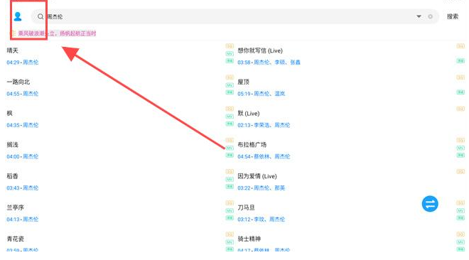Click the SQ badge for 因为爱情 (Live)
The width and height of the screenshot is (469, 260).
pyautogui.click(x=460, y=171)
